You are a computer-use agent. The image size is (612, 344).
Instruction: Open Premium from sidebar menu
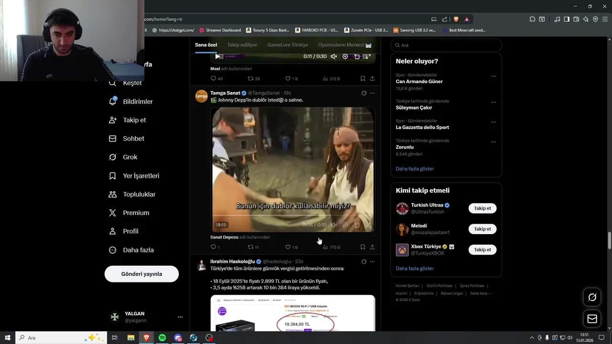point(129,213)
